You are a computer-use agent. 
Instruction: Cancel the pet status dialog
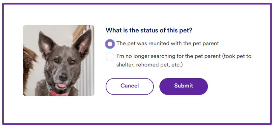tap(130, 86)
